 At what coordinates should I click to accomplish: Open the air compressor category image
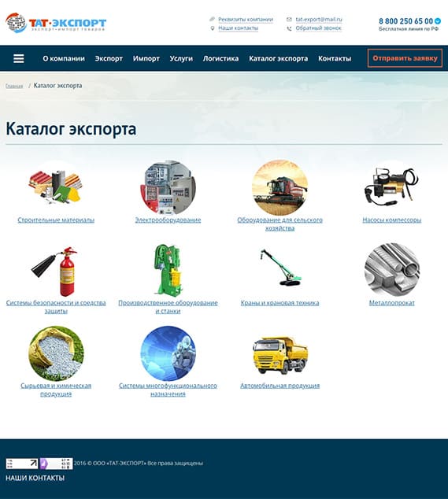(391, 187)
